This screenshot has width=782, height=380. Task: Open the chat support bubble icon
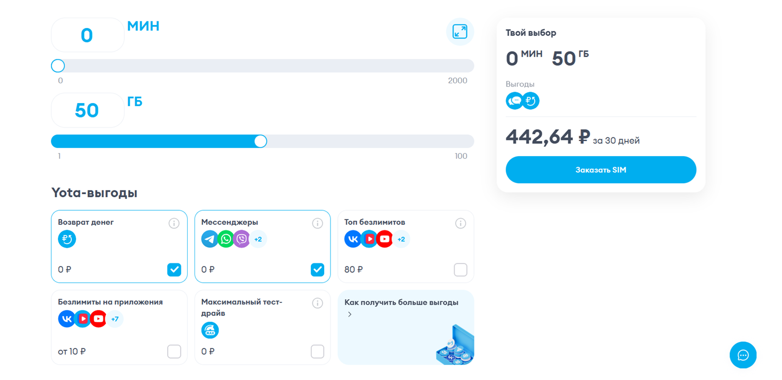(743, 355)
